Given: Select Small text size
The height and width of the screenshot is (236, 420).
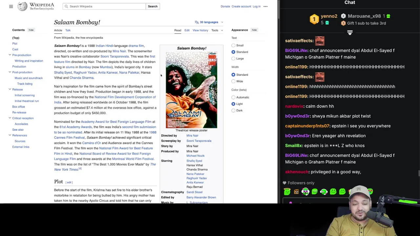Looking at the screenshot, I should 233,46.
